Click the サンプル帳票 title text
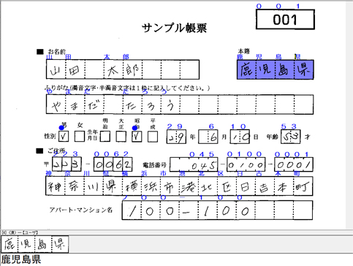 (174, 28)
